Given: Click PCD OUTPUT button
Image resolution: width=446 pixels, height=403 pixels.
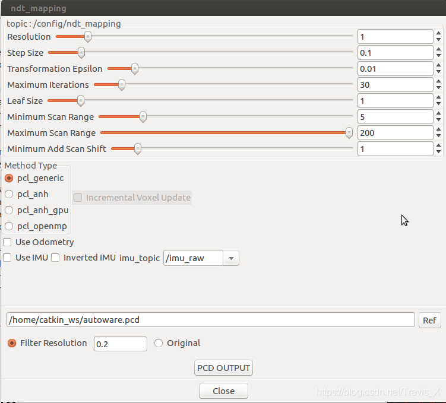Looking at the screenshot, I should point(223,368).
